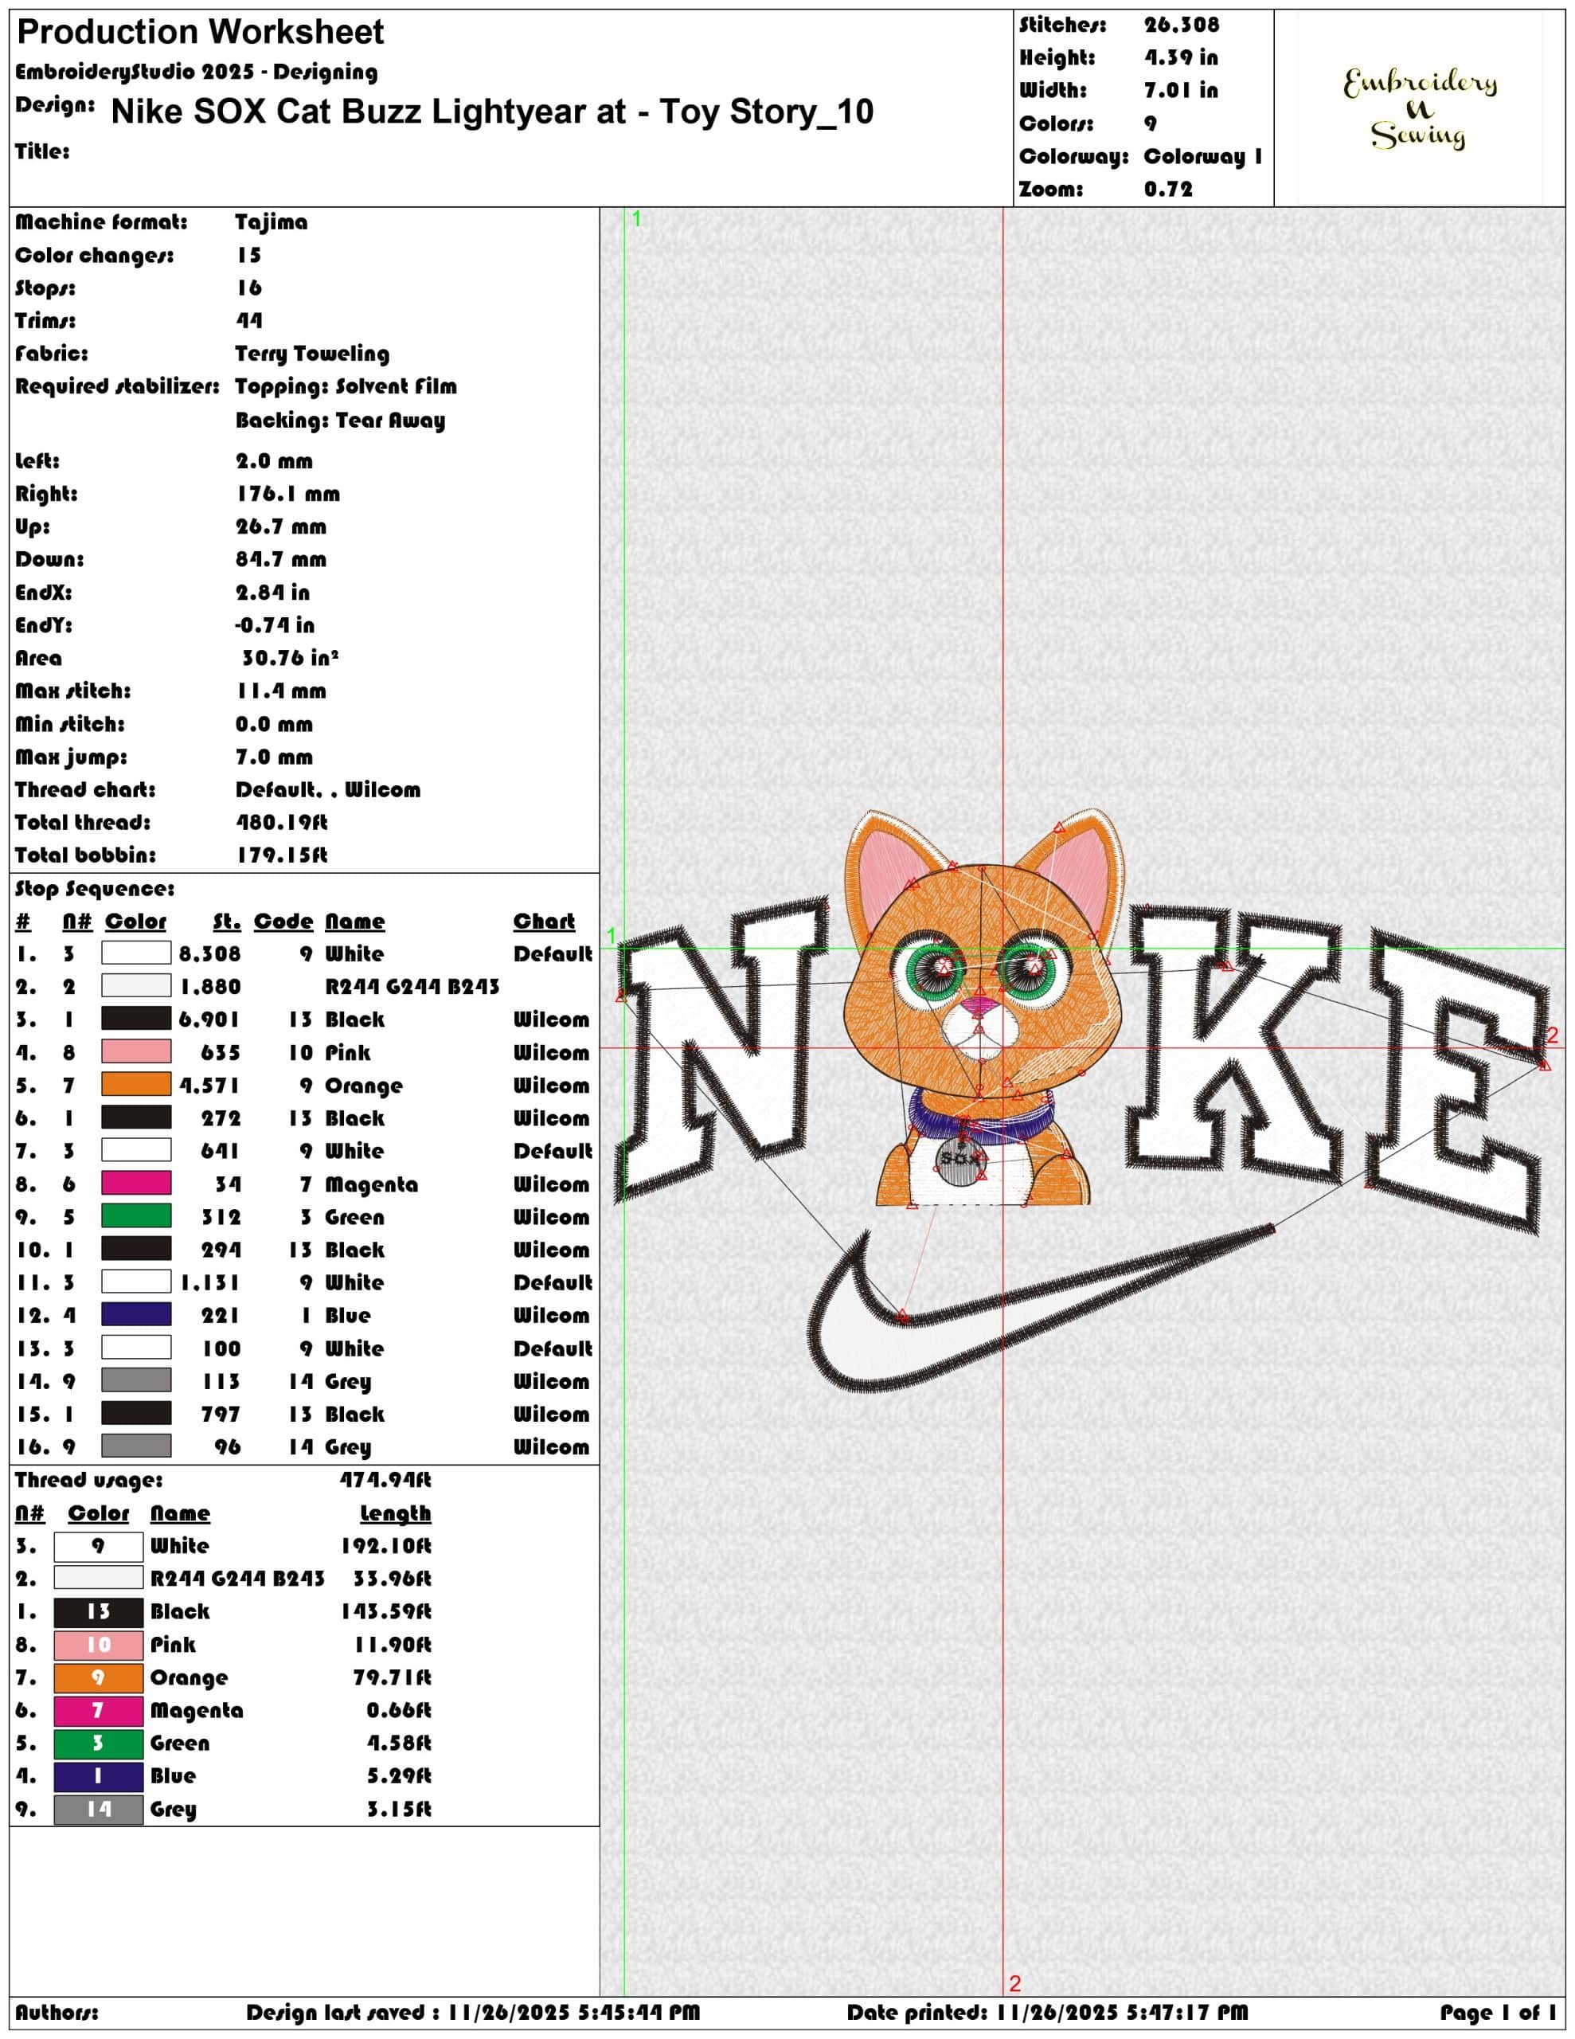Select magenta swatch in stop sequence row 8
The height and width of the screenshot is (2039, 1575).
pyautogui.click(x=136, y=1184)
